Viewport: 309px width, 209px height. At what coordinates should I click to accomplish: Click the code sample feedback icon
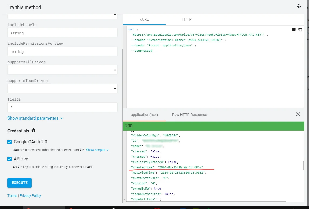[x=294, y=30]
